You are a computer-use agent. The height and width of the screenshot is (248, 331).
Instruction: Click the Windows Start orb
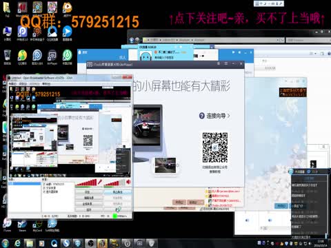tap(5, 243)
